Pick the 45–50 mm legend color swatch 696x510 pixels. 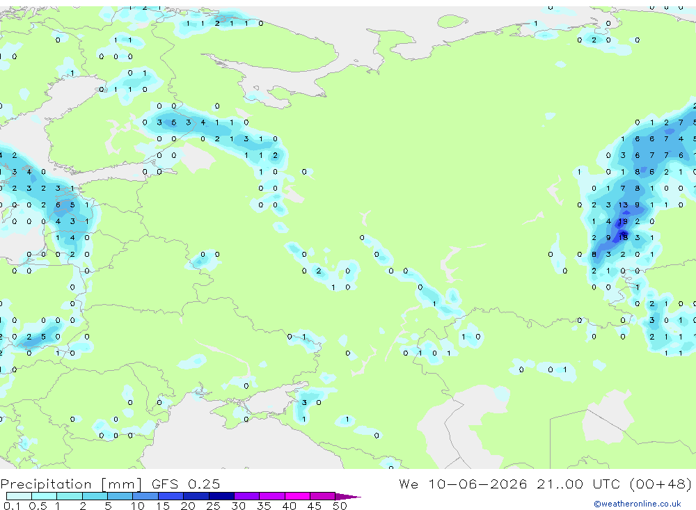(x=323, y=496)
